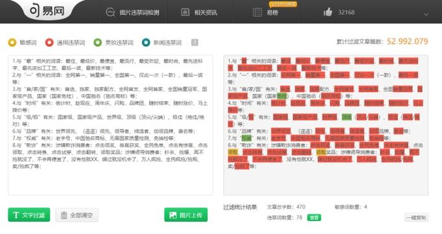This screenshot has width=442, height=234.
Task: Click the green-highlighted 顶级 word in the results
Action: pos(347,117)
